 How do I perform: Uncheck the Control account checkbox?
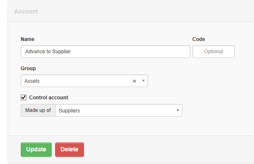(x=23, y=98)
